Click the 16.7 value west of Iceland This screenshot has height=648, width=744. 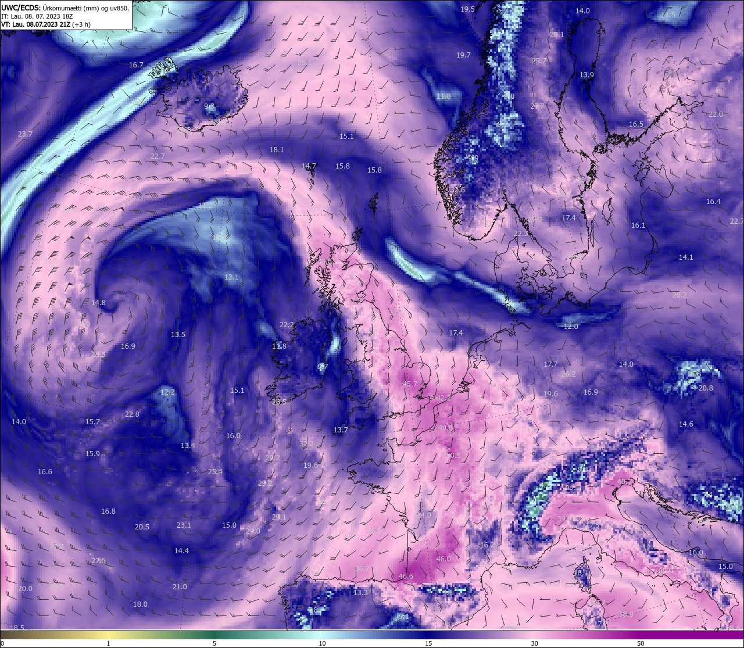point(136,65)
